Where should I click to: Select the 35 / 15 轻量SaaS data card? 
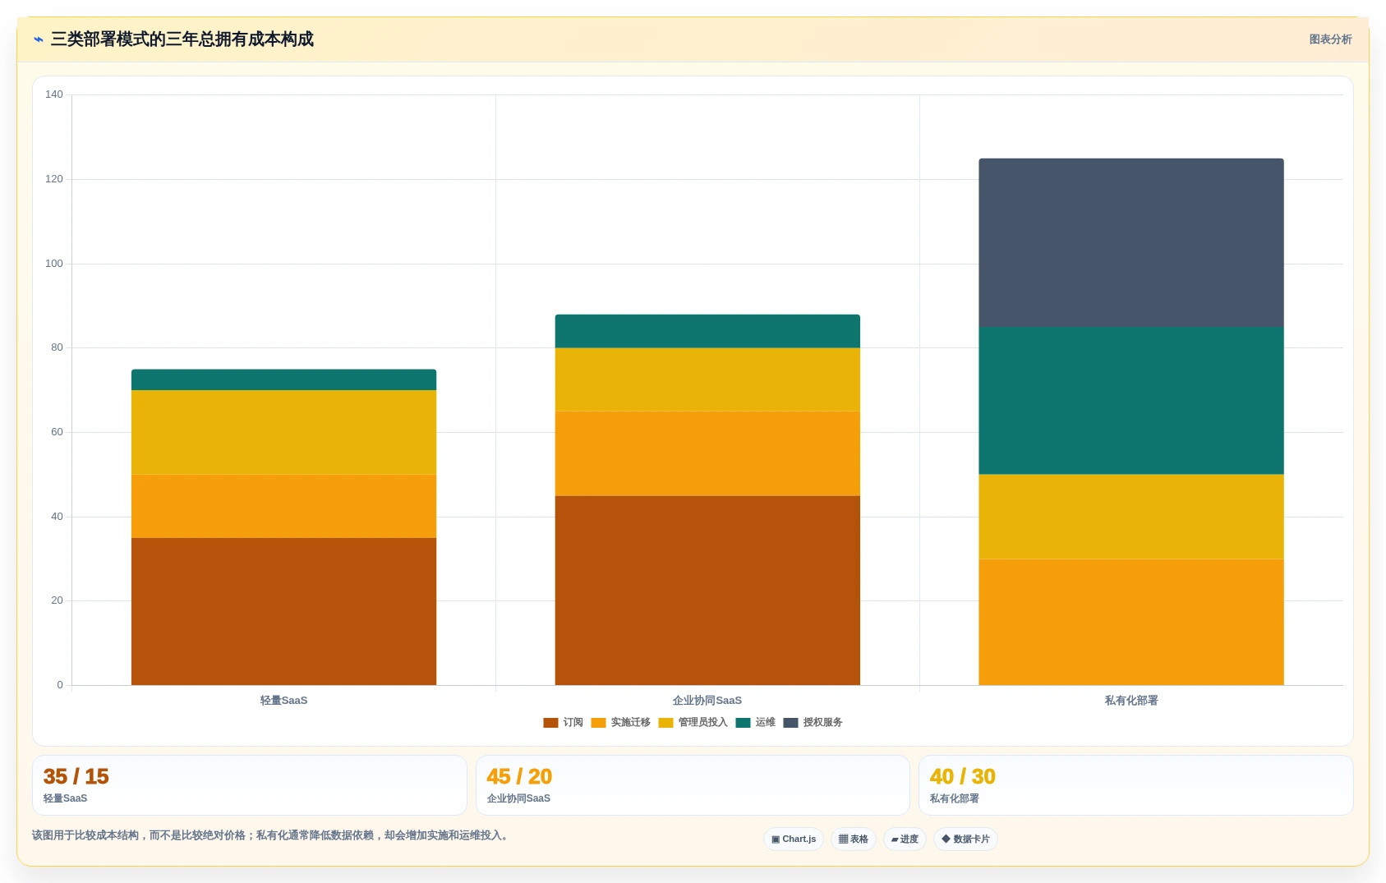[250, 785]
